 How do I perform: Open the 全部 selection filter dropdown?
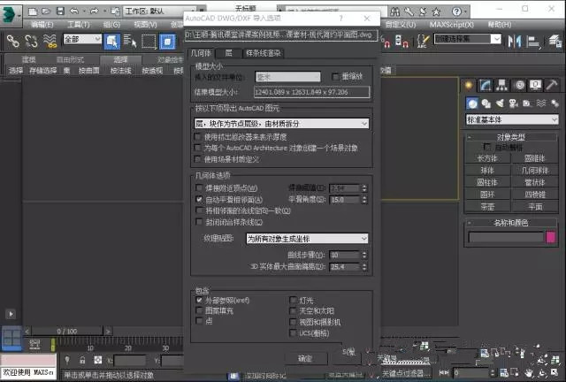coord(82,39)
